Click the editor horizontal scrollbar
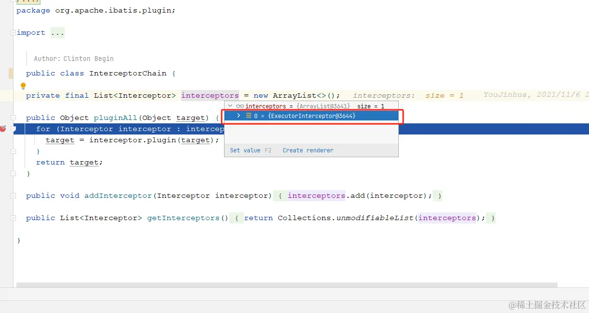Viewport: 589px width, 313px height. click(x=287, y=285)
